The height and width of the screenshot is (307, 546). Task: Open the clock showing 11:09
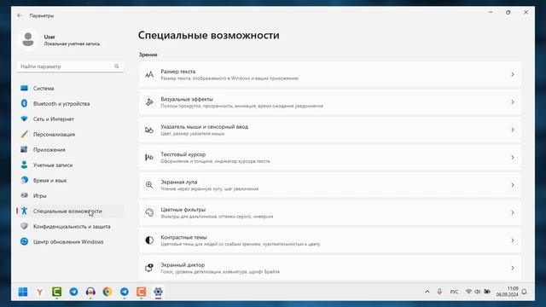pos(508,292)
